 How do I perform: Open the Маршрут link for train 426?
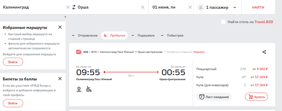pos(199,52)
